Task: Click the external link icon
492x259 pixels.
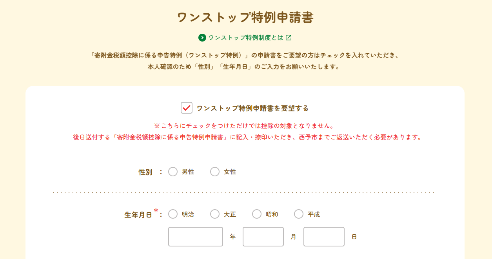Action: click(289, 38)
